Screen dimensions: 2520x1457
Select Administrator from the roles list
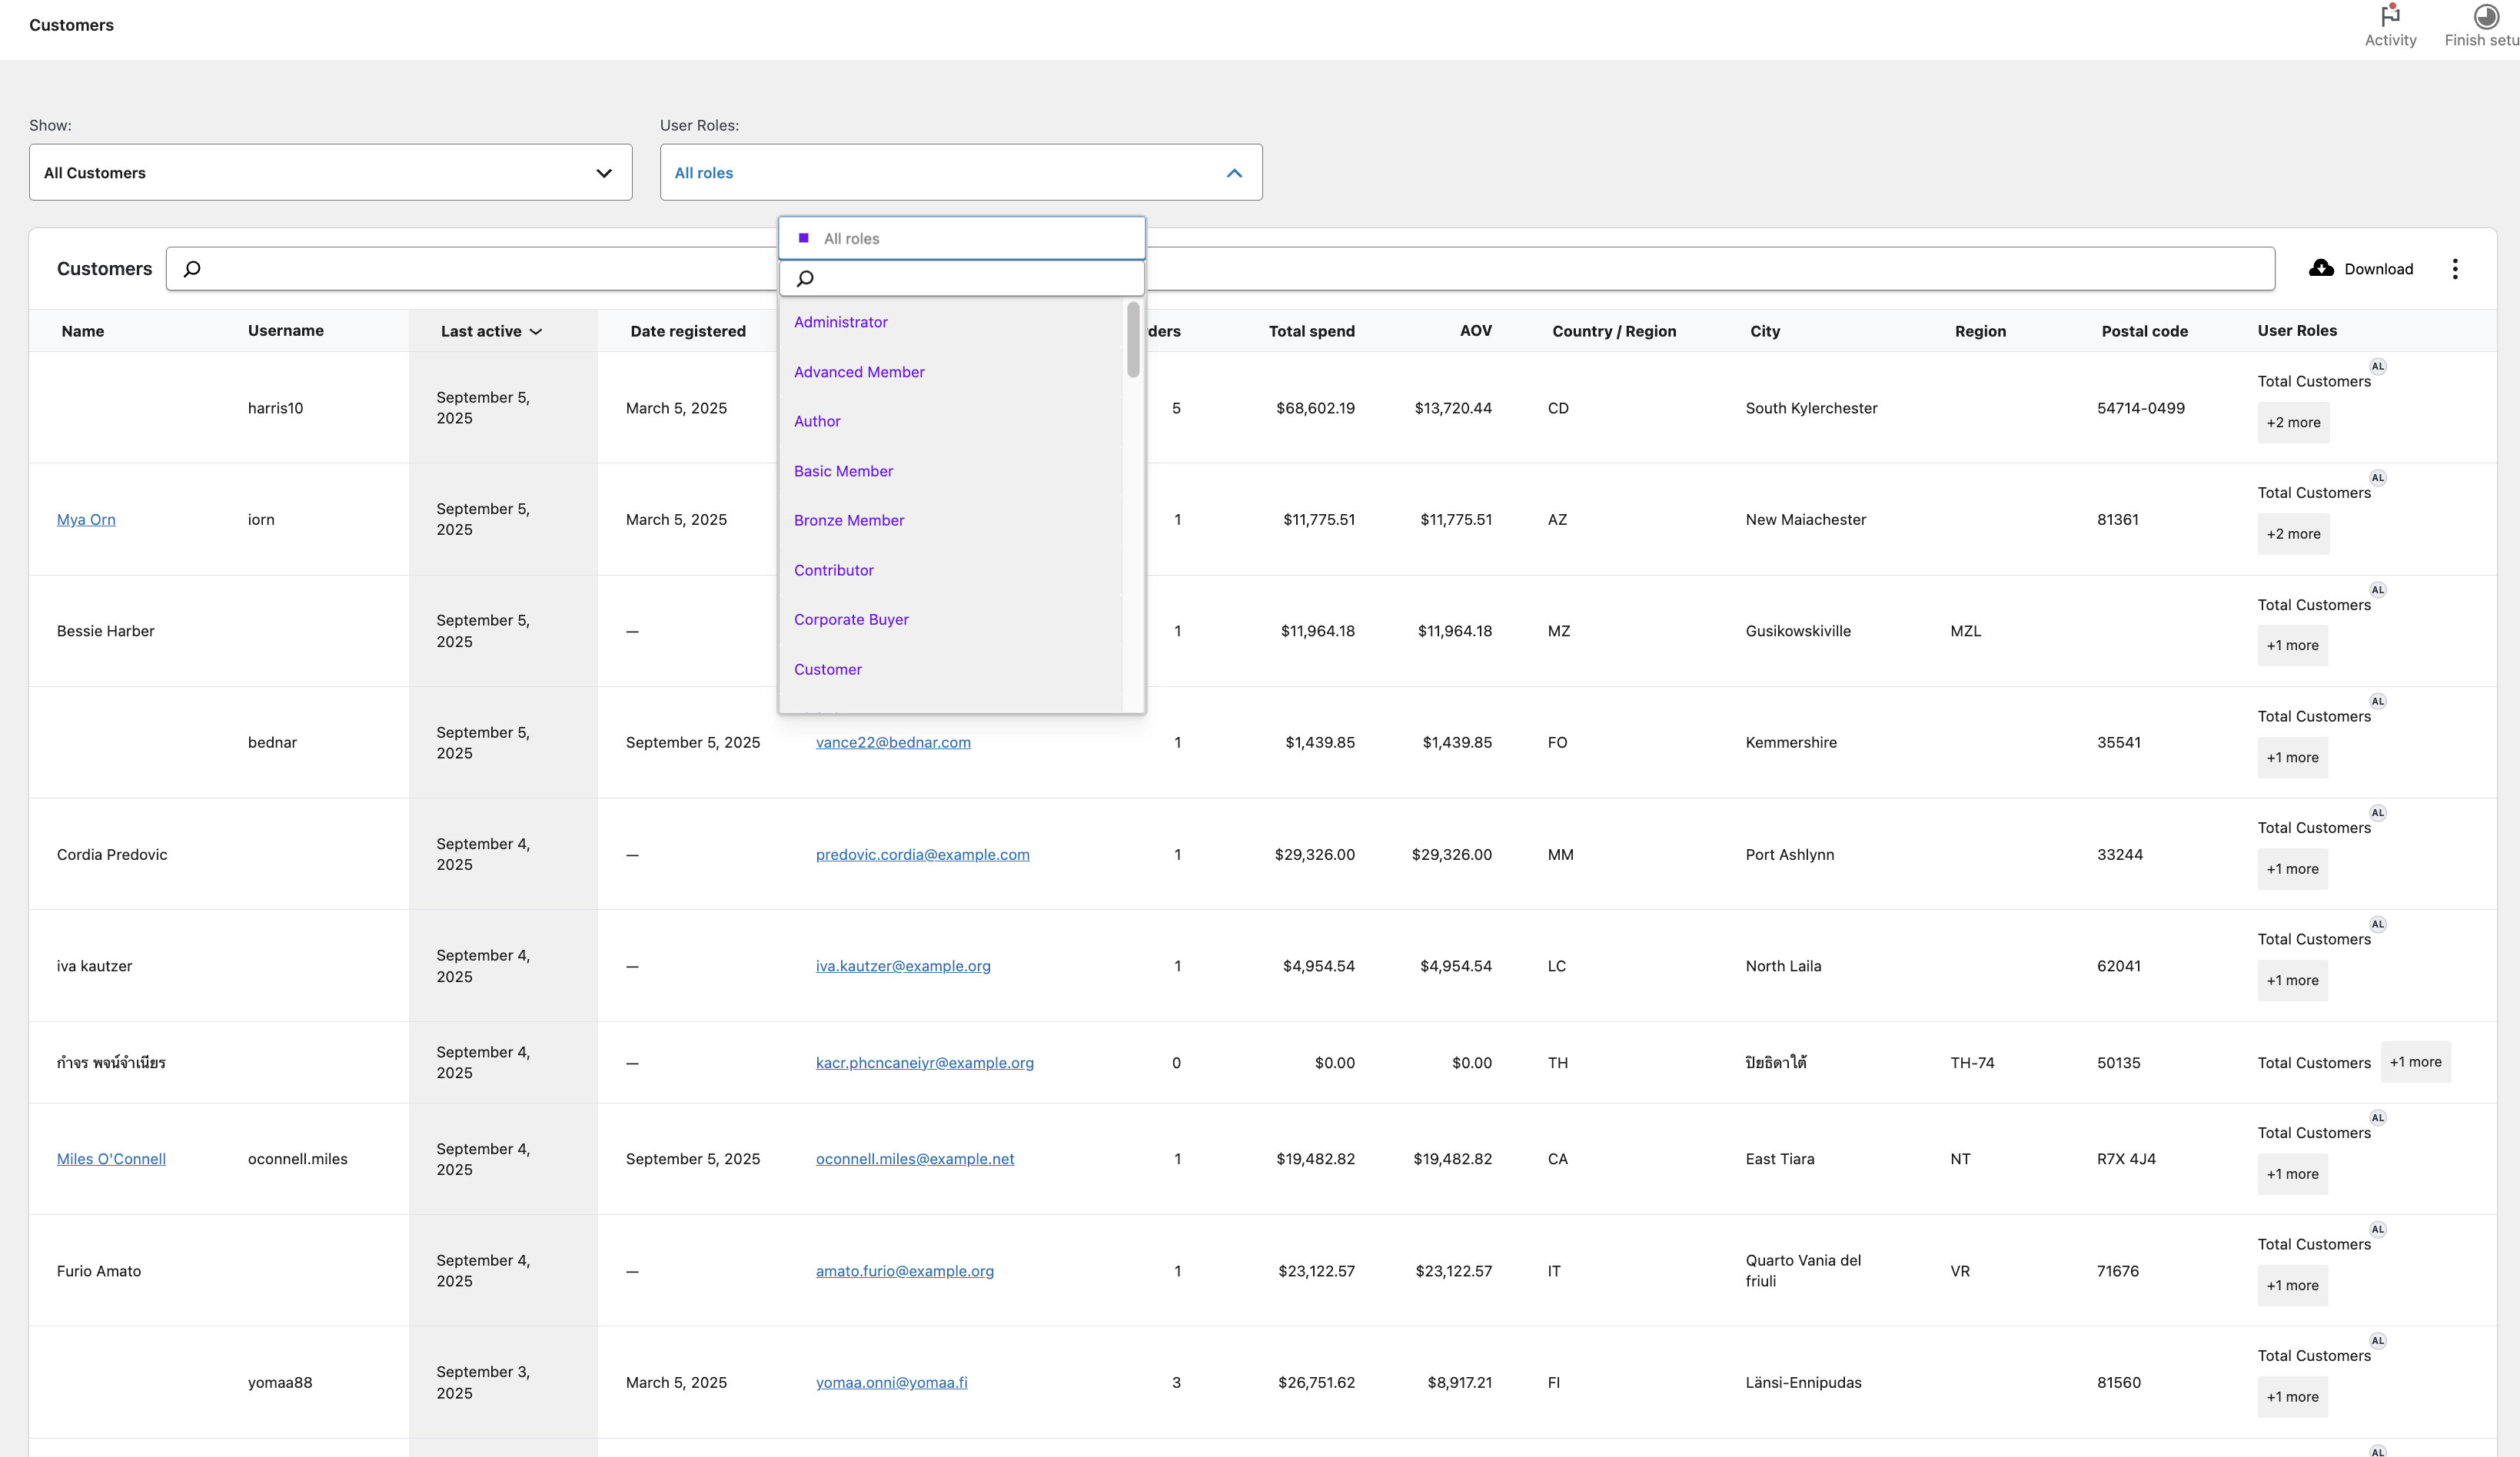tap(840, 322)
